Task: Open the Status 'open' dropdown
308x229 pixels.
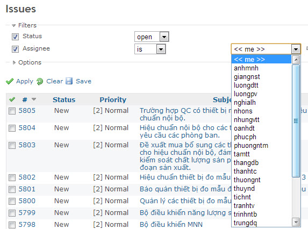Action: 152,37
